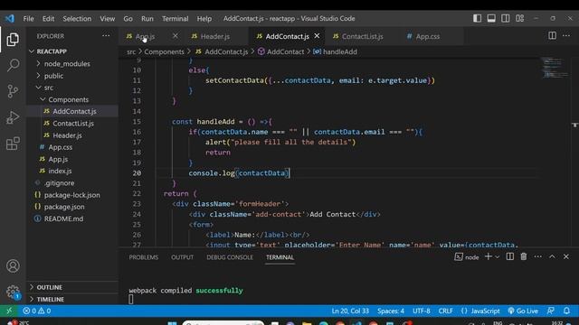Expand the node_modules folder
Viewport: 579px width, 325px height.
coord(72,64)
